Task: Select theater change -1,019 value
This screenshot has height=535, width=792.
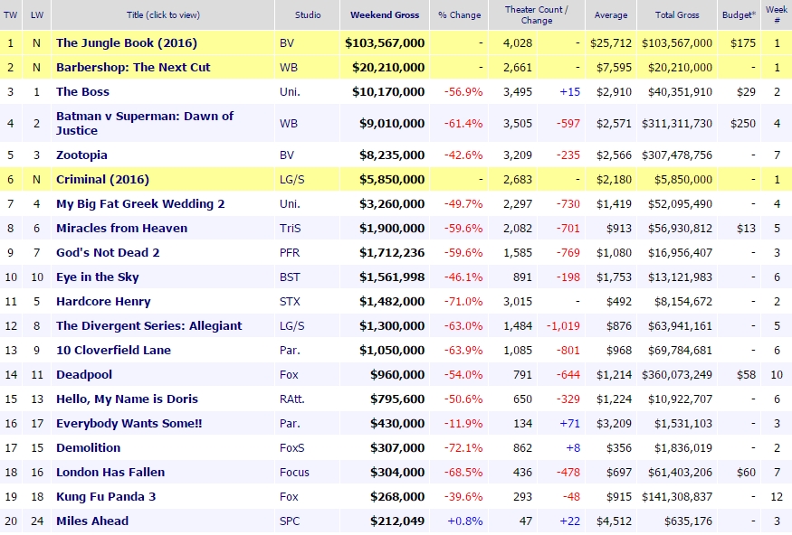Action: coord(563,325)
